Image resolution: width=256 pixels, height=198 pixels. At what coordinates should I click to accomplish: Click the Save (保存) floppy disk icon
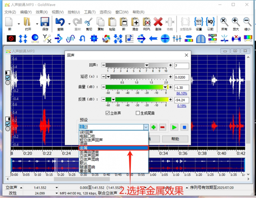pyautogui.click(x=45, y=22)
